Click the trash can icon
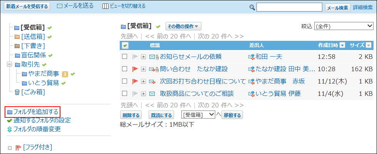The image size is (377, 154). (x=17, y=92)
